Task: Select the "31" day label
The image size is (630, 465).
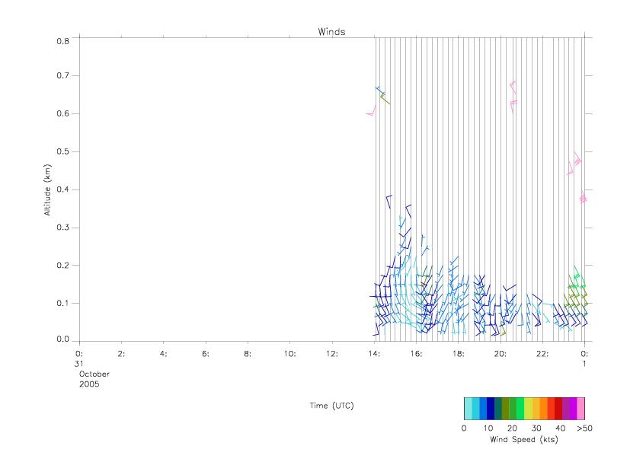Action: (78, 364)
